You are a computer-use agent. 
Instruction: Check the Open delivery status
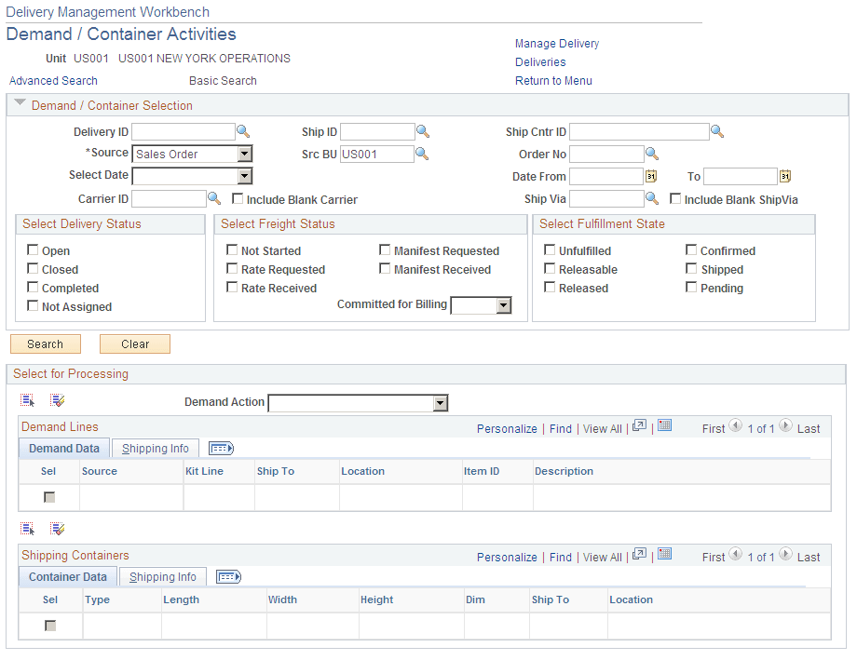tap(34, 250)
